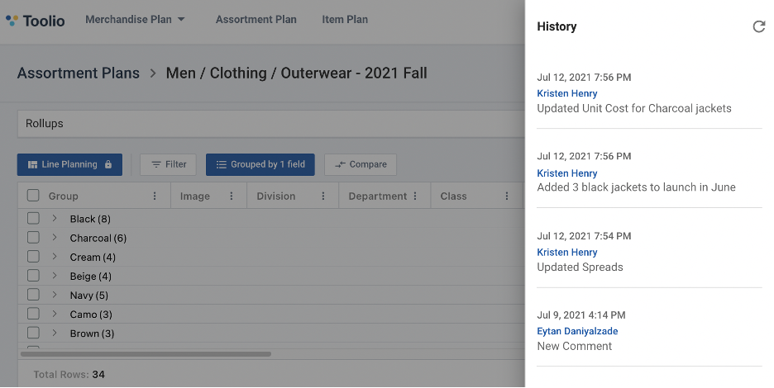Open Division column three-dot menu
Screen dimensions: 774x388
tap(323, 196)
